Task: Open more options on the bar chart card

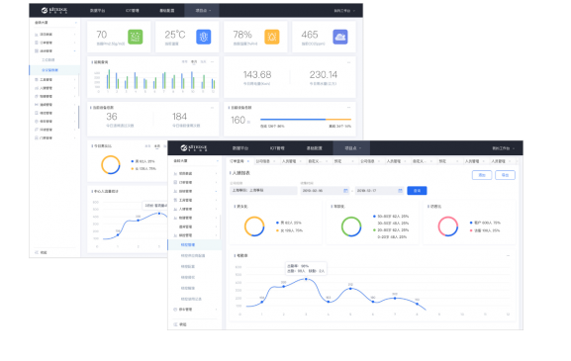Action: [x=213, y=62]
